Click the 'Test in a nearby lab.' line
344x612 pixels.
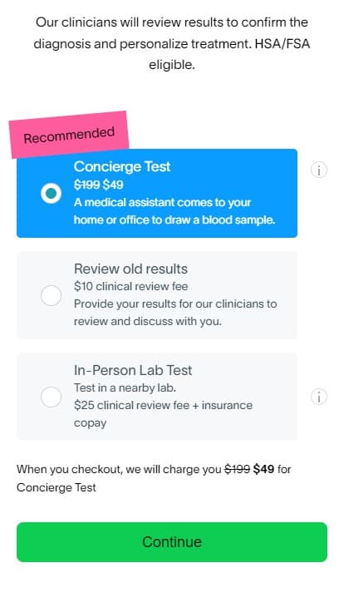coord(125,387)
